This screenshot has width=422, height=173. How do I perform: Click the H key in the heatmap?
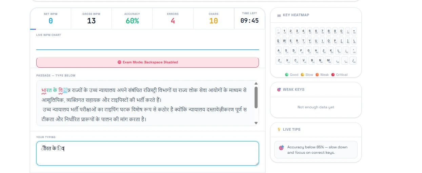click(316, 51)
